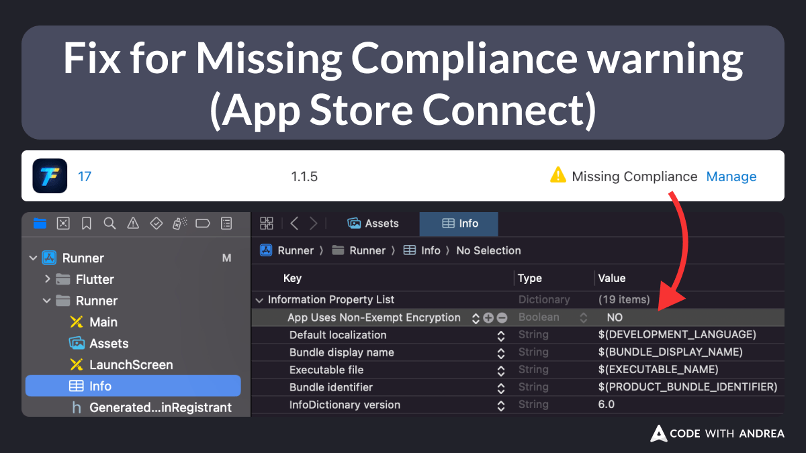The height and width of the screenshot is (453, 806).
Task: Remove the encryption row with the minus button
Action: (x=500, y=317)
